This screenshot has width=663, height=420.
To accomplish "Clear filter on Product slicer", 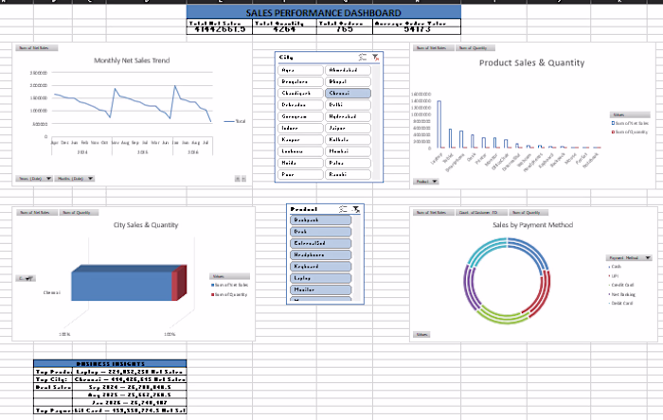I will tap(356, 209).
